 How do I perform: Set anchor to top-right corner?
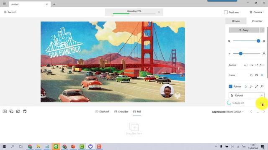coord(257,65)
